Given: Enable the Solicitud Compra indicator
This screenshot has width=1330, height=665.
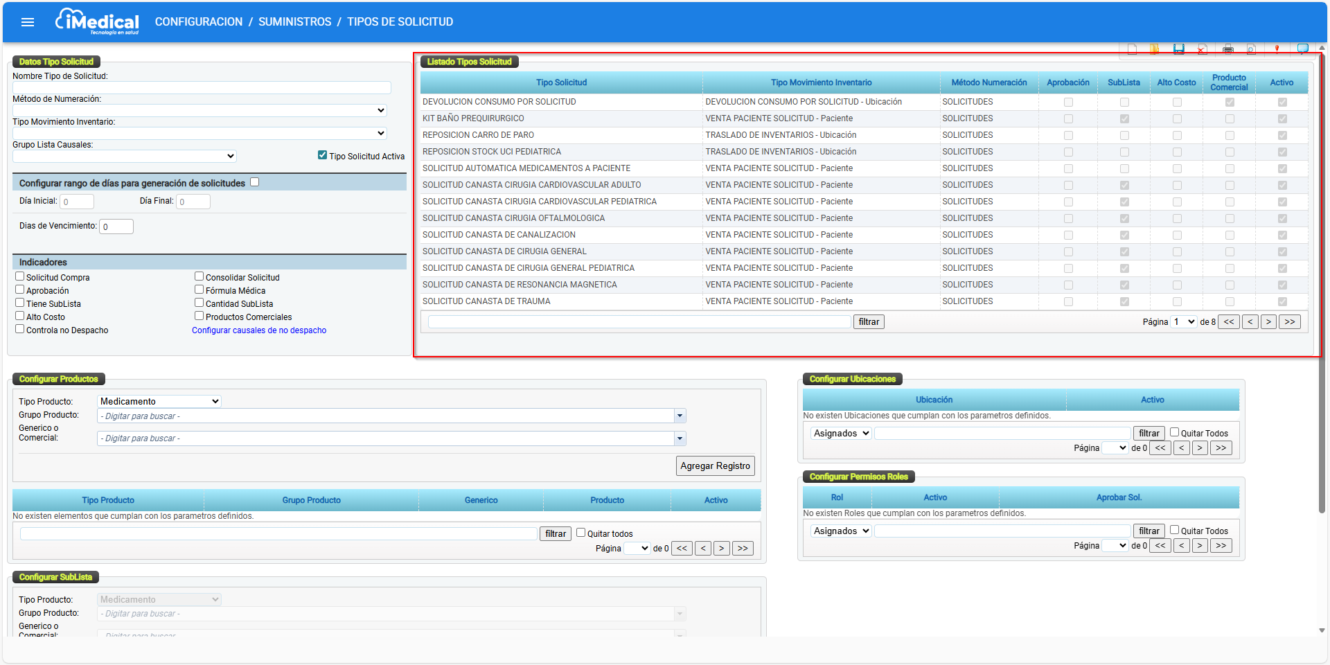Looking at the screenshot, I should coord(20,276).
